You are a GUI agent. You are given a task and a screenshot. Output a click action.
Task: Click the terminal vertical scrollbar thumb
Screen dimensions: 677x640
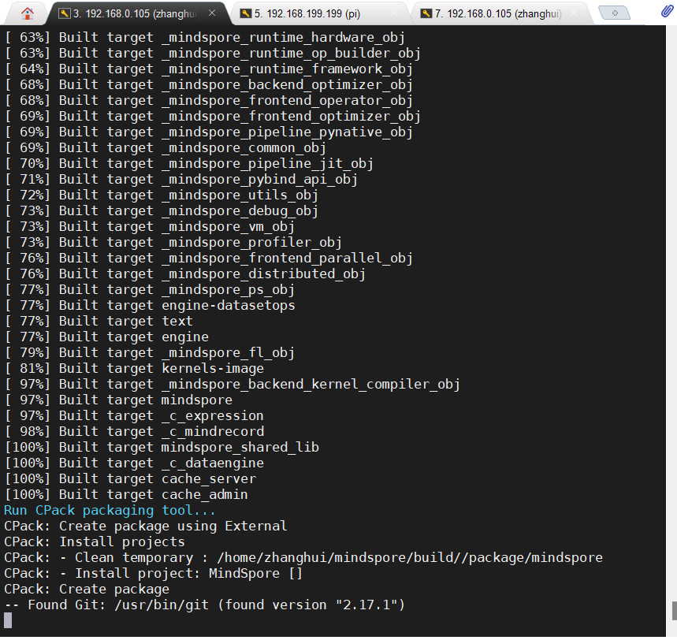tap(674, 611)
